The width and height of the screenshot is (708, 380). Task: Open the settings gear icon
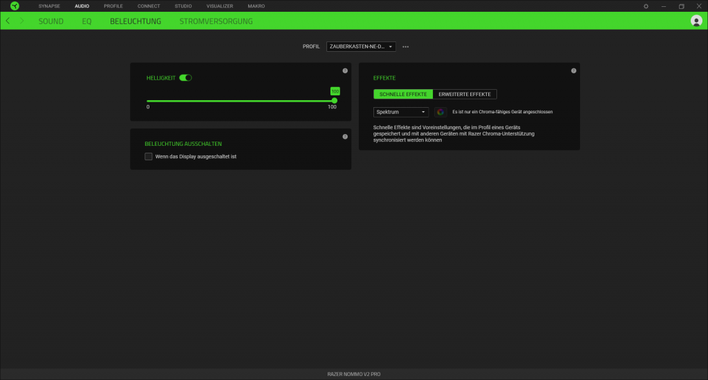coord(646,6)
